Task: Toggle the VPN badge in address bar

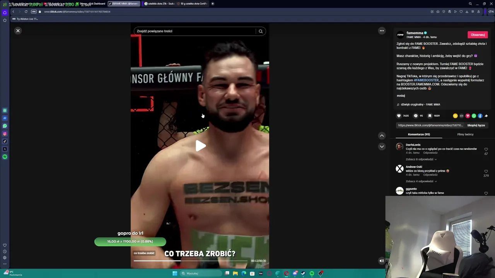Action: (34, 12)
